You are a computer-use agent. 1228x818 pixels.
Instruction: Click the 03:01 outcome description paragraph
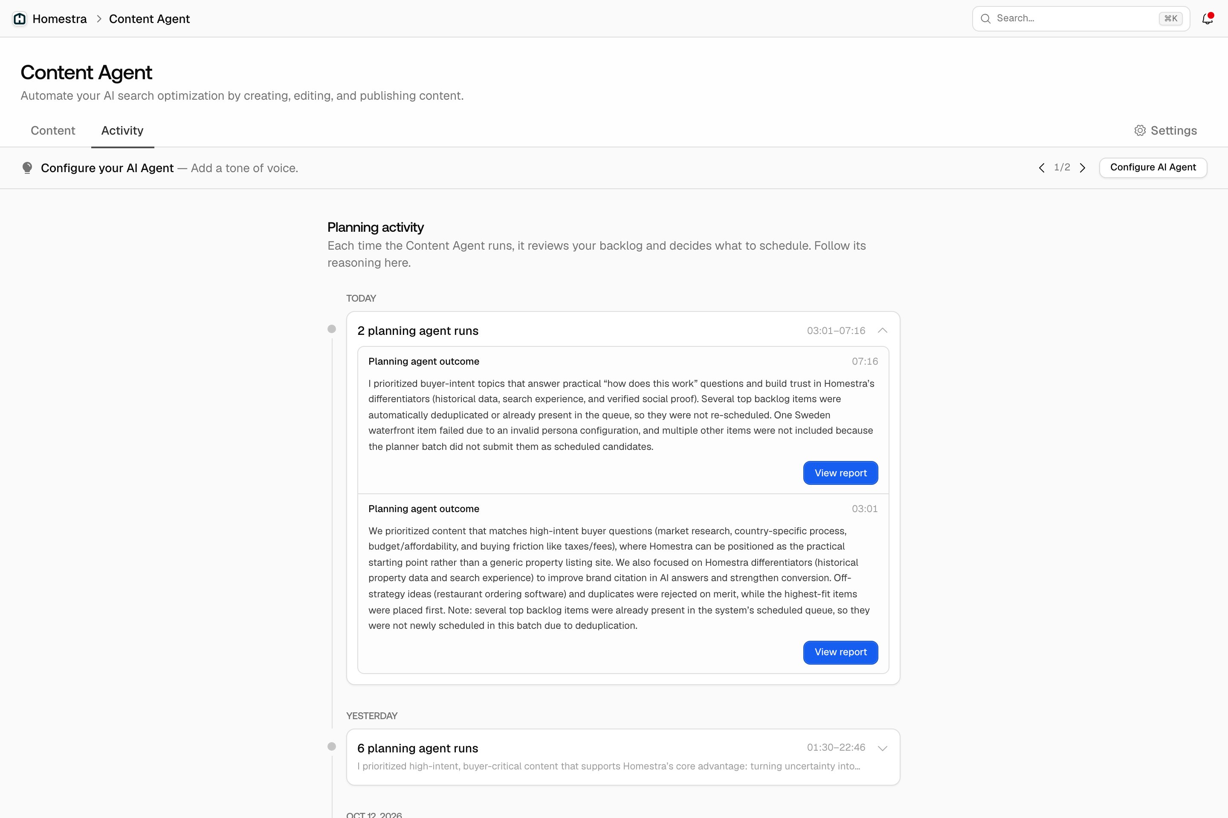tap(619, 578)
